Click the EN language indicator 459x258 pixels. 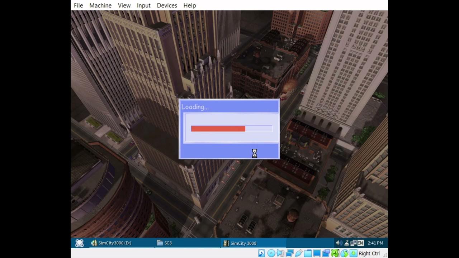point(360,243)
